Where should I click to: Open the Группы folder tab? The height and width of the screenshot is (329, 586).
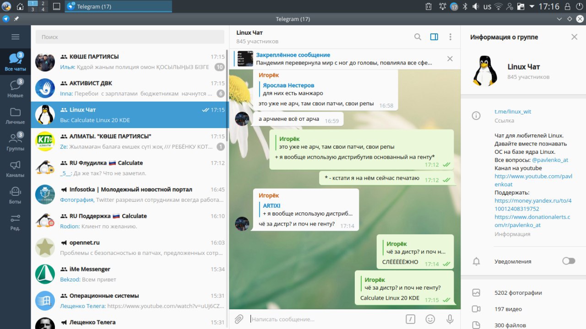click(16, 142)
